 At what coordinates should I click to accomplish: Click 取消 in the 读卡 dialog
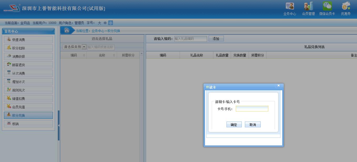click(x=253, y=125)
